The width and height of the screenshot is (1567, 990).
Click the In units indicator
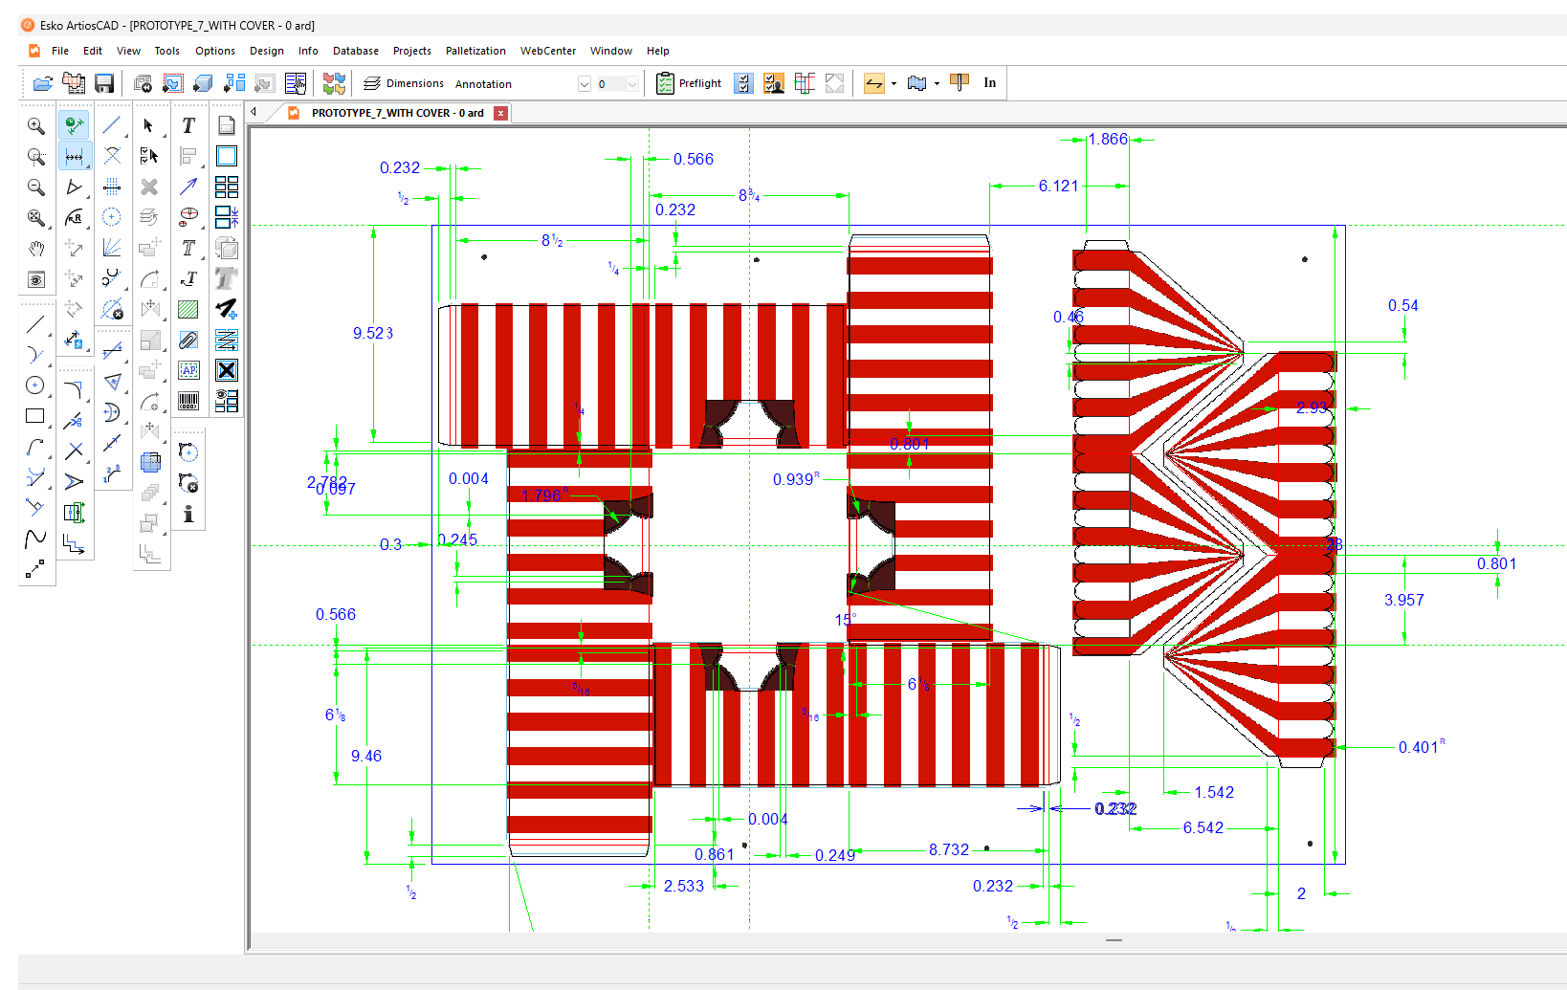click(x=989, y=83)
